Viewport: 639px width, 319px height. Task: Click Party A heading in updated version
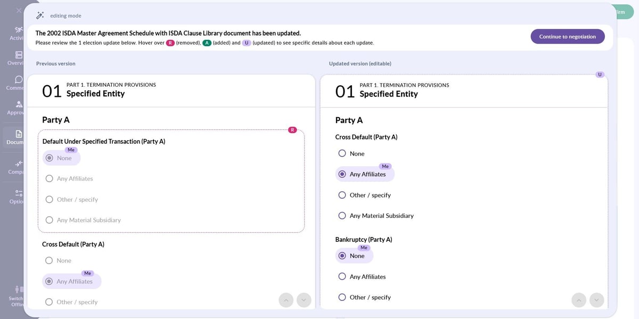pyautogui.click(x=349, y=120)
